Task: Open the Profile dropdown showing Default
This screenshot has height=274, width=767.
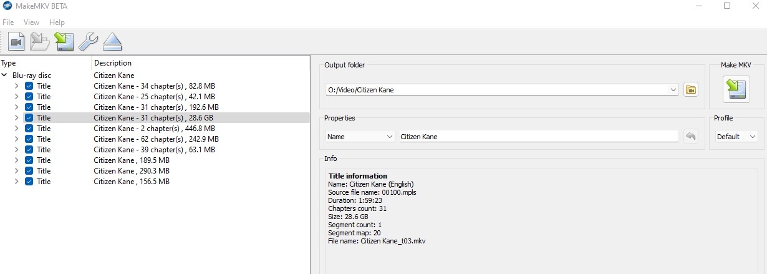Action: pyautogui.click(x=736, y=137)
